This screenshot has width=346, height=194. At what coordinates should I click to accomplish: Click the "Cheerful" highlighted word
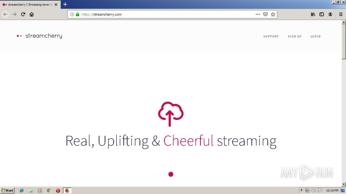[x=188, y=141]
